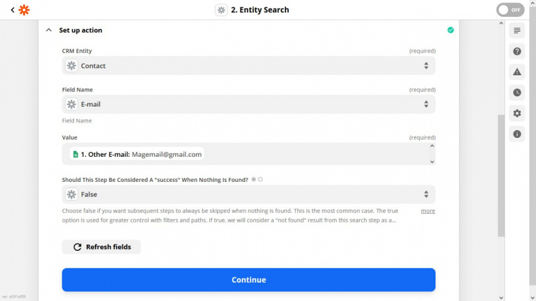Viewport: 536px width, 301px height.
Task: Click the Value field scroll down arrow
Action: point(432,162)
